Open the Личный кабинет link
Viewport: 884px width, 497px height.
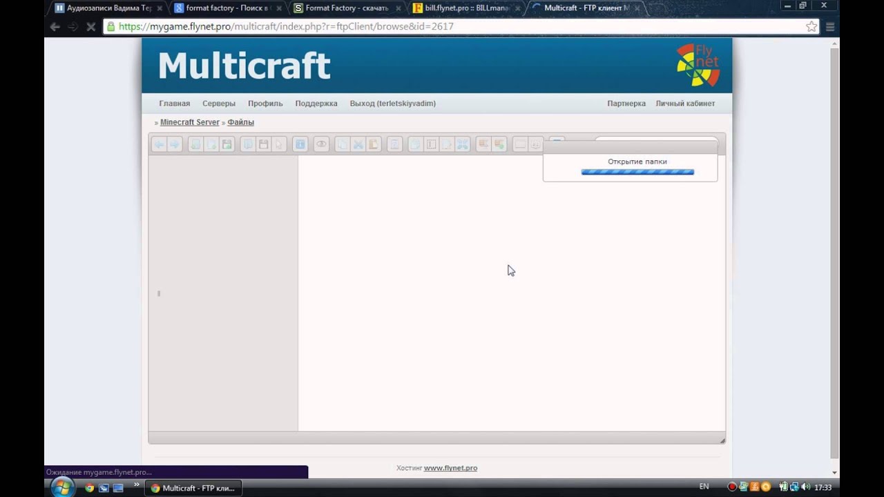coord(685,104)
